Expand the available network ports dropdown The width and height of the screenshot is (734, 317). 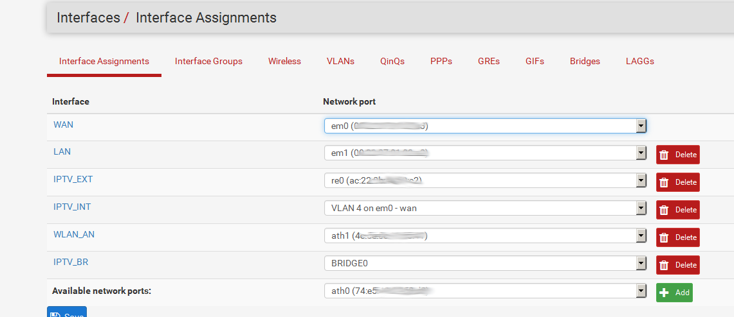[x=485, y=291]
